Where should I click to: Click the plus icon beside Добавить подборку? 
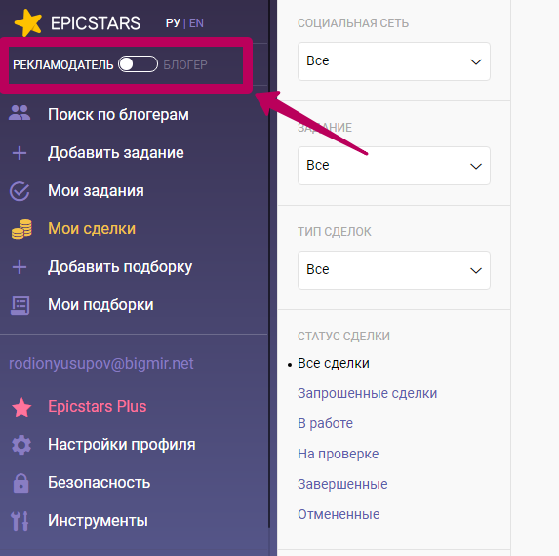[x=20, y=267]
